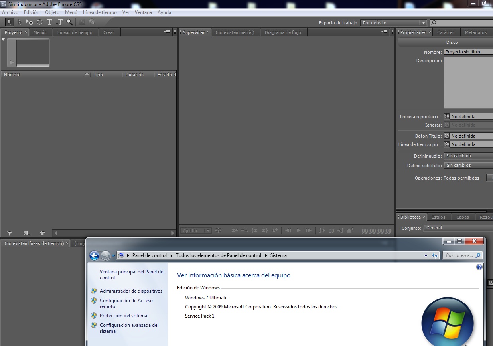Click the go to next chapter icon
493x346 pixels.
340,231
